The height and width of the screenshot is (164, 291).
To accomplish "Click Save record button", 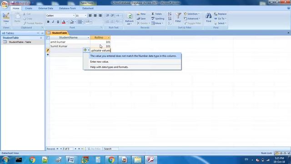I will click(141, 19).
